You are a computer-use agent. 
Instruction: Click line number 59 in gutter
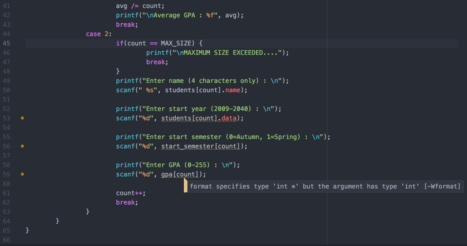pos(6,175)
